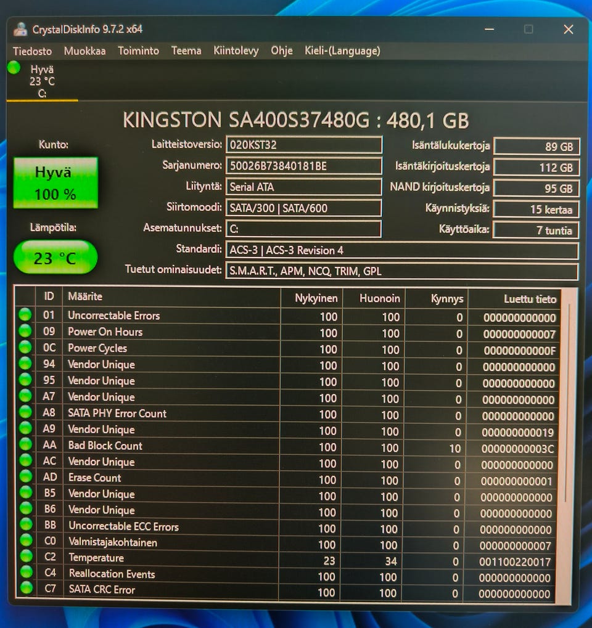The height and width of the screenshot is (628, 592).
Task: Click status dot of Uncorrectable Errors row
Action: (25, 315)
